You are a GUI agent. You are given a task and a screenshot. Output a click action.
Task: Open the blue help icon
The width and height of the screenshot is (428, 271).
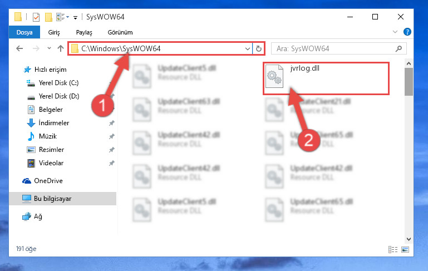tap(407, 32)
